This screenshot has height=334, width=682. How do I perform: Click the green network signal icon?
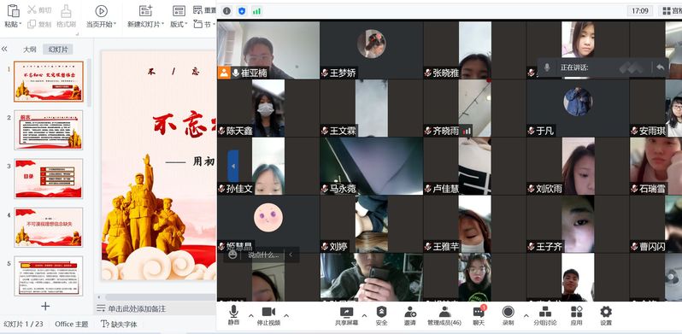(x=256, y=11)
